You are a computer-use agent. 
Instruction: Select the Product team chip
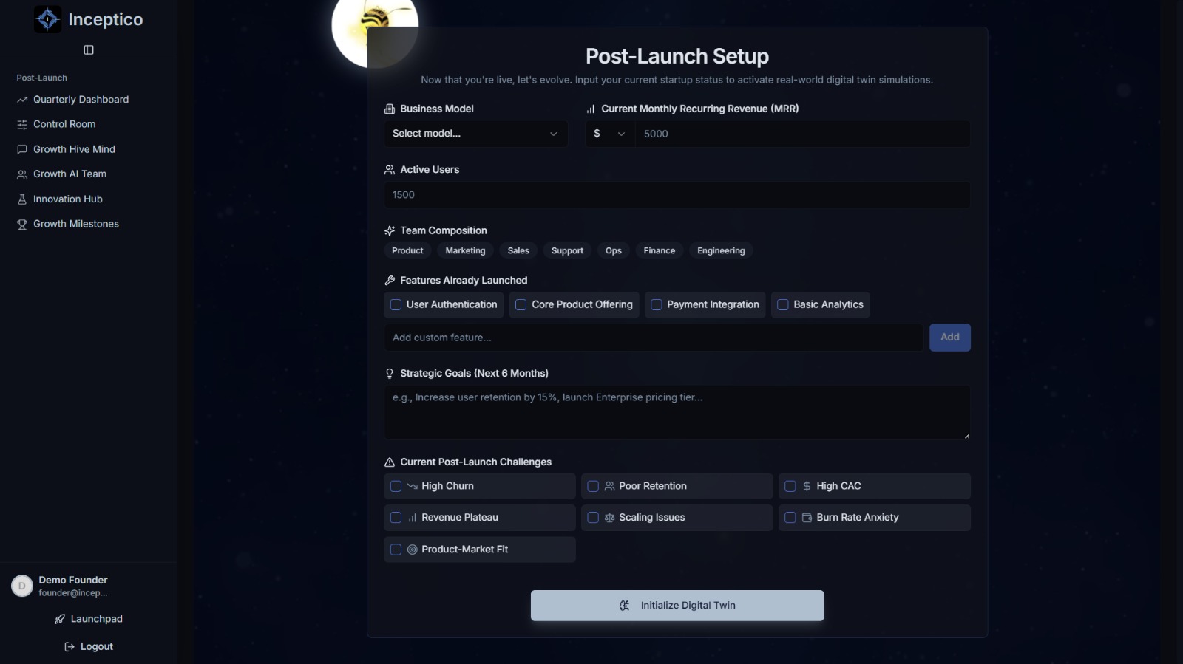coord(407,251)
